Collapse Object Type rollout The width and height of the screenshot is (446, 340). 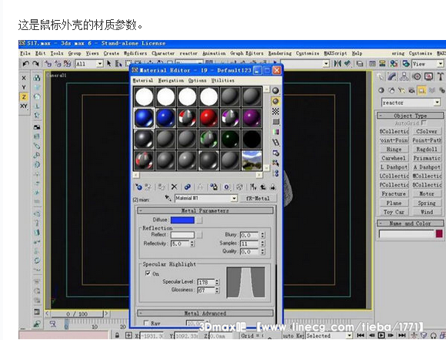coord(410,115)
